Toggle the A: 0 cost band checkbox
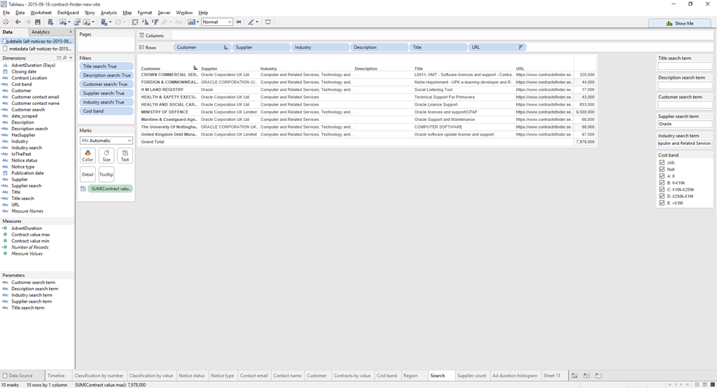Image resolution: width=717 pixels, height=388 pixels. pos(662,175)
